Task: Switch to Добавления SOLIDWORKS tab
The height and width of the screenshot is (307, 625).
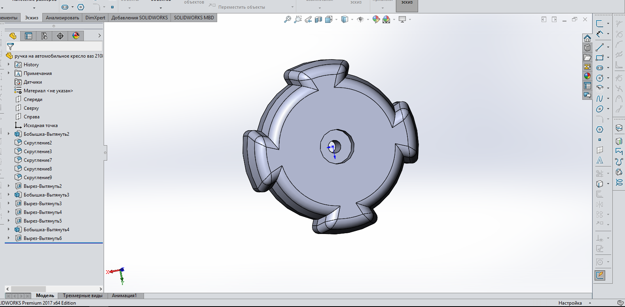Action: [x=140, y=18]
